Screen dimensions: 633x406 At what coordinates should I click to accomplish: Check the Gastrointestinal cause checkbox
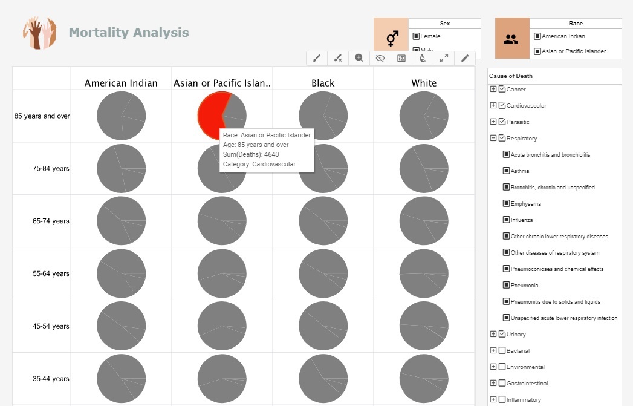tap(502, 383)
